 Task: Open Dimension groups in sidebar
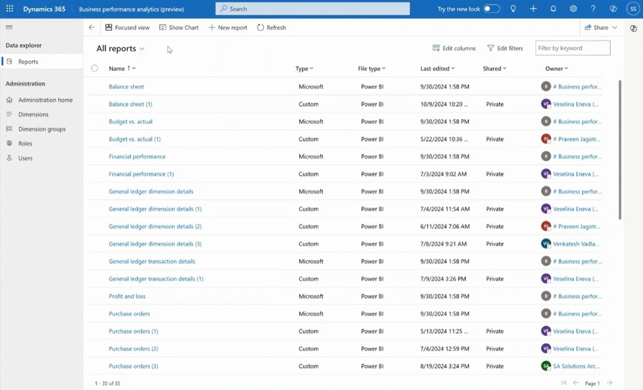click(x=41, y=129)
